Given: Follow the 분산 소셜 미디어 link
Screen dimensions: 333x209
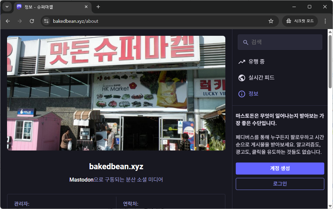Looking at the screenshot, I should (x=144, y=180).
